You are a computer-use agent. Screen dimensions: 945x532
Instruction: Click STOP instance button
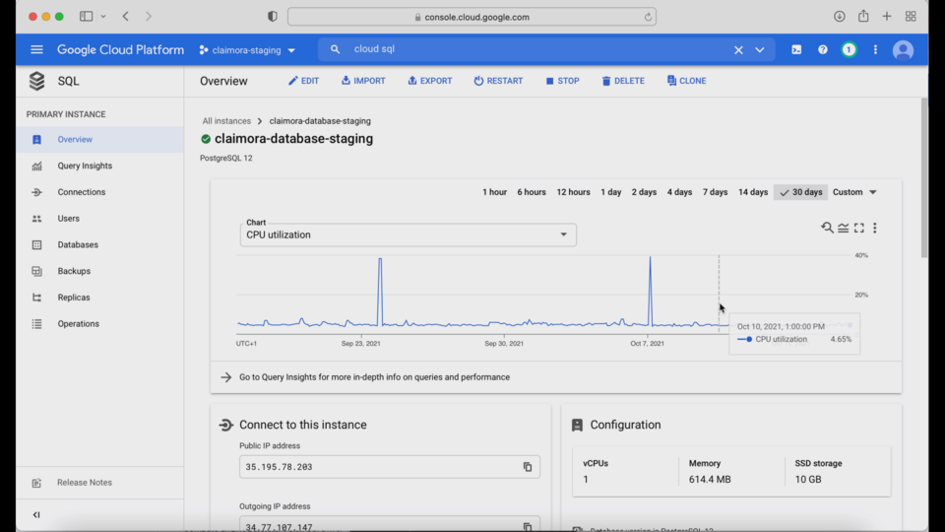562,81
